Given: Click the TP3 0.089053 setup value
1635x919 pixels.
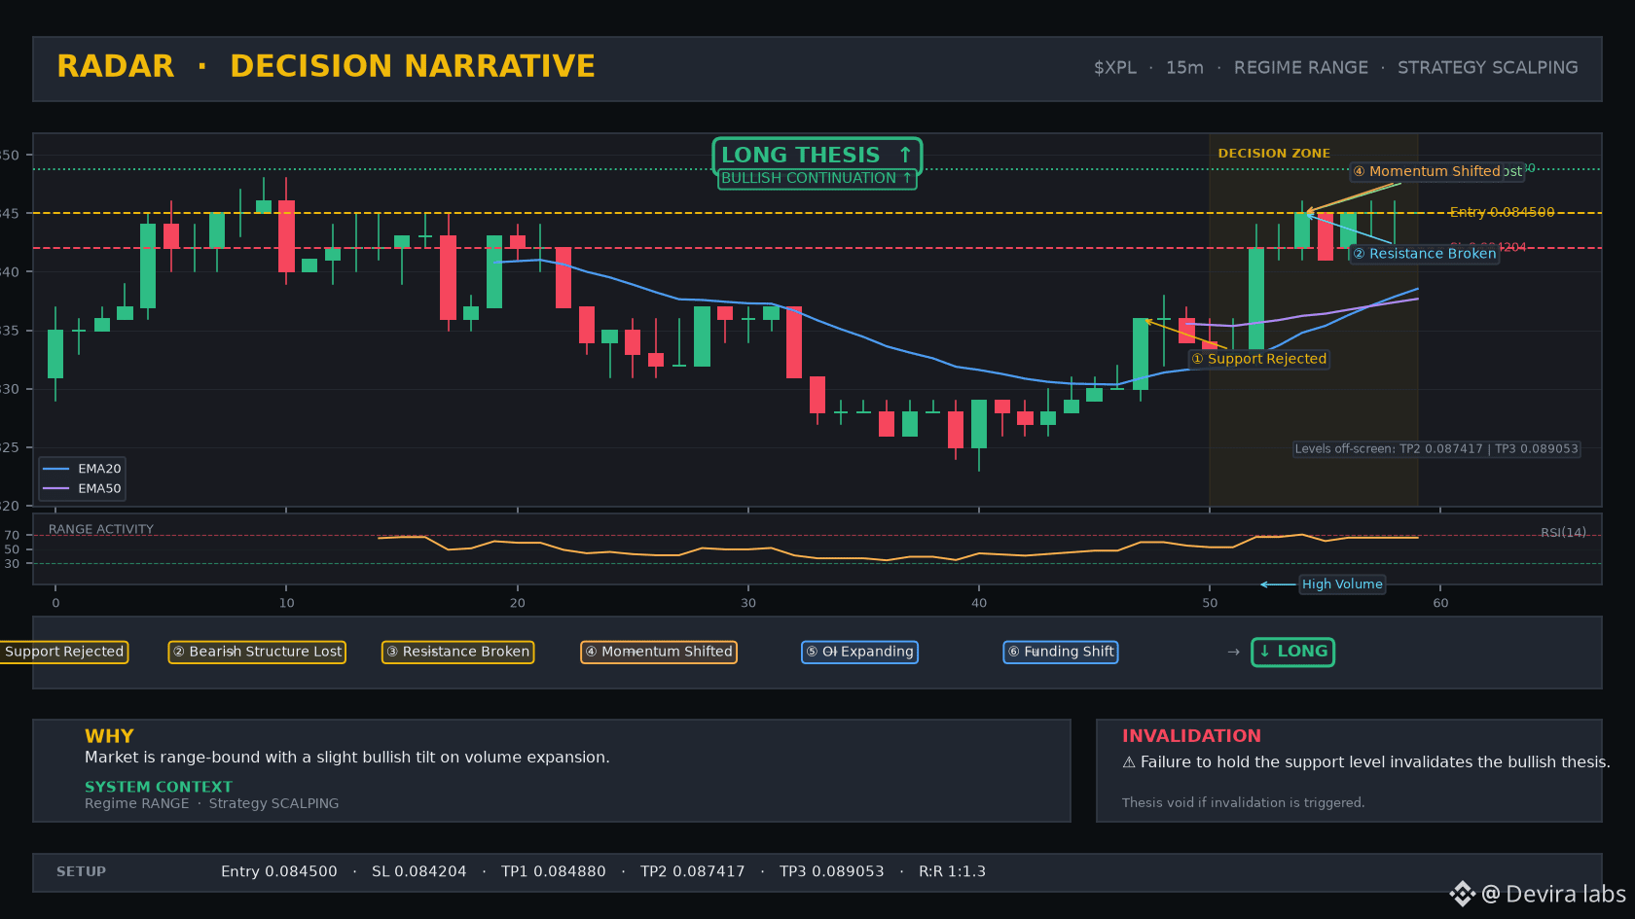Looking at the screenshot, I should point(832,871).
